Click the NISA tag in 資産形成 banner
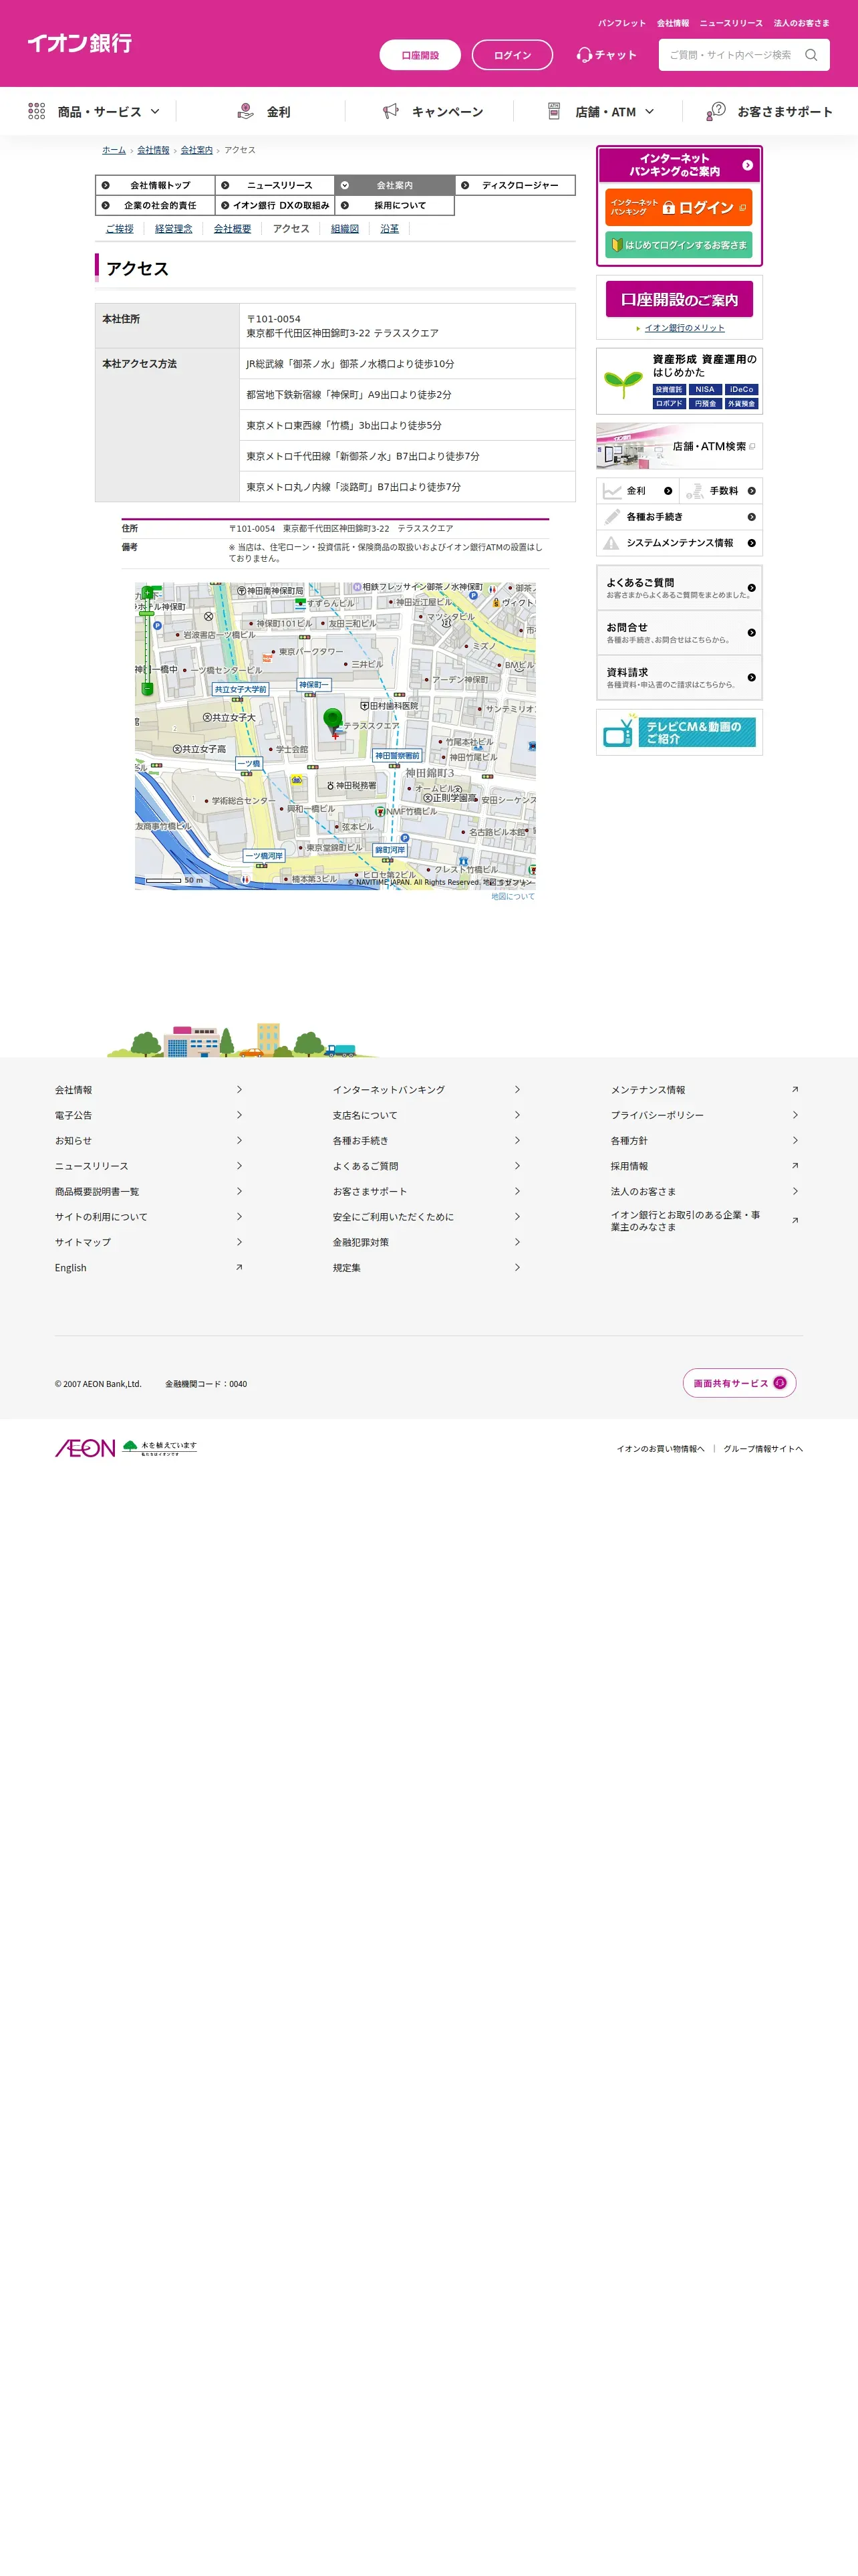 [x=705, y=390]
